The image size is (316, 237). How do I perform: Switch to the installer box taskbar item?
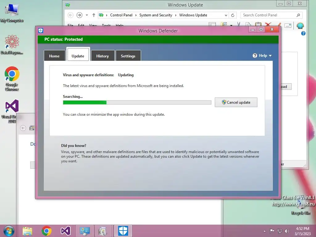click(x=103, y=231)
